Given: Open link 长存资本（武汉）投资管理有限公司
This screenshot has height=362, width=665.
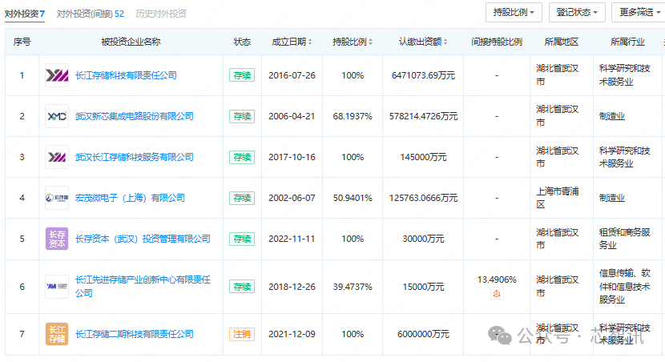Looking at the screenshot, I should [143, 239].
